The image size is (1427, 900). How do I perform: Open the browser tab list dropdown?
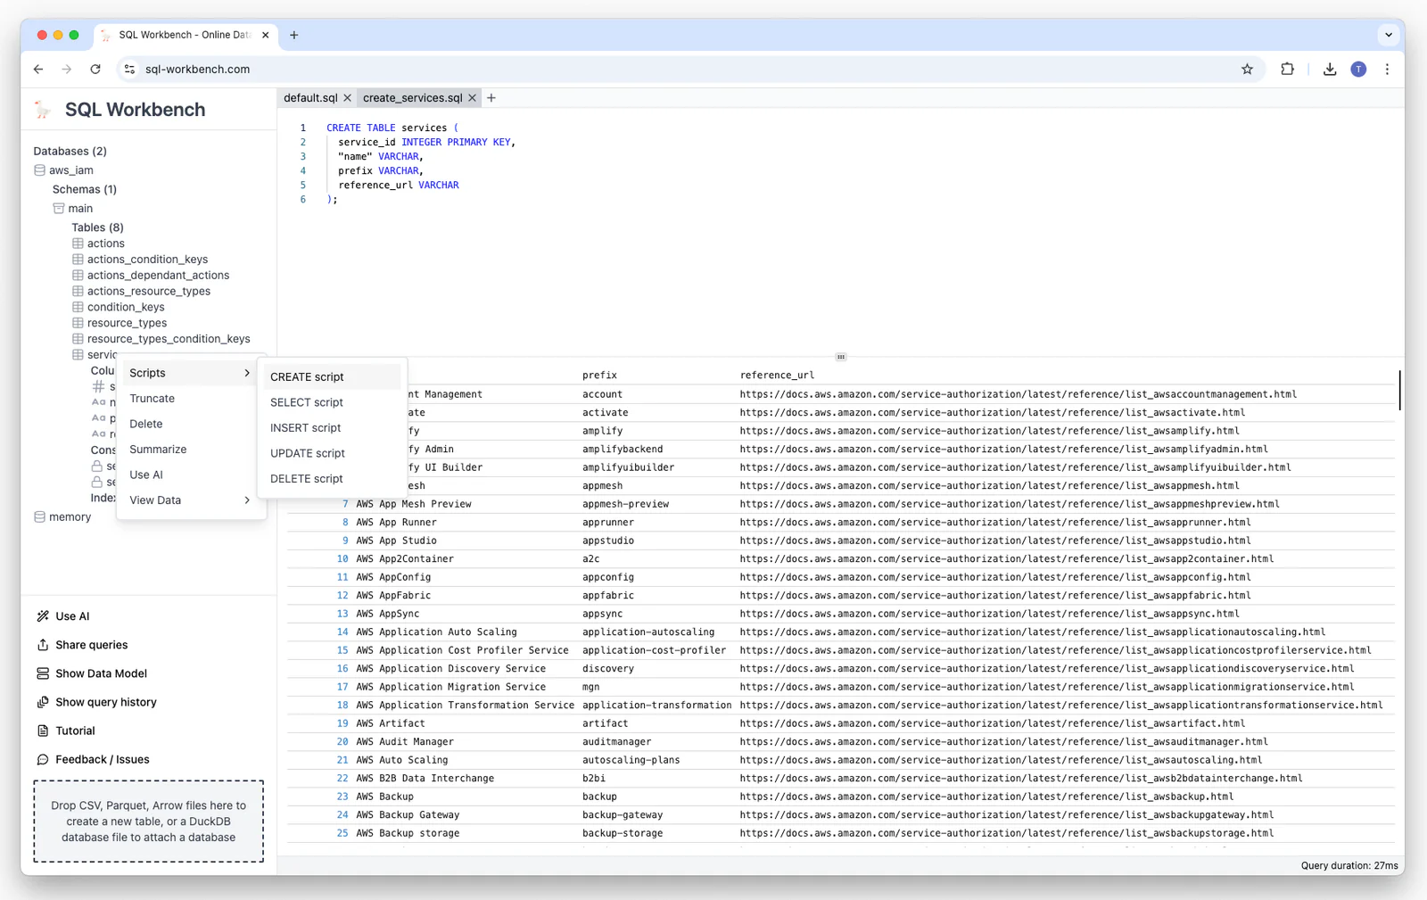coord(1389,35)
